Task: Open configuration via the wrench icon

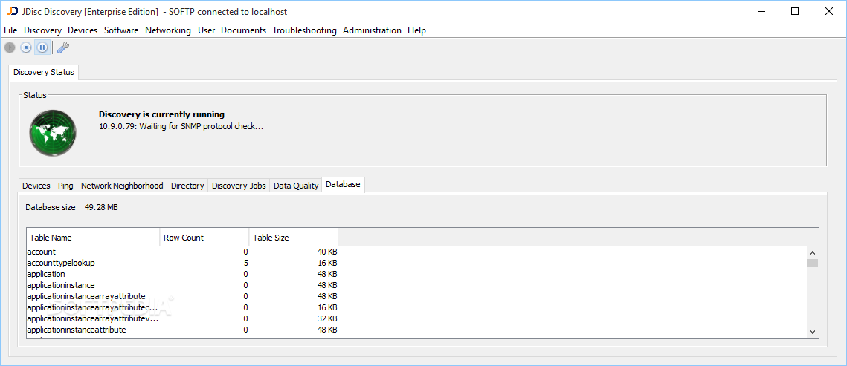Action: click(63, 48)
